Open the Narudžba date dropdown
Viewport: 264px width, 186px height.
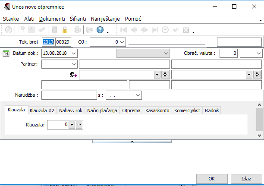tap(138, 95)
